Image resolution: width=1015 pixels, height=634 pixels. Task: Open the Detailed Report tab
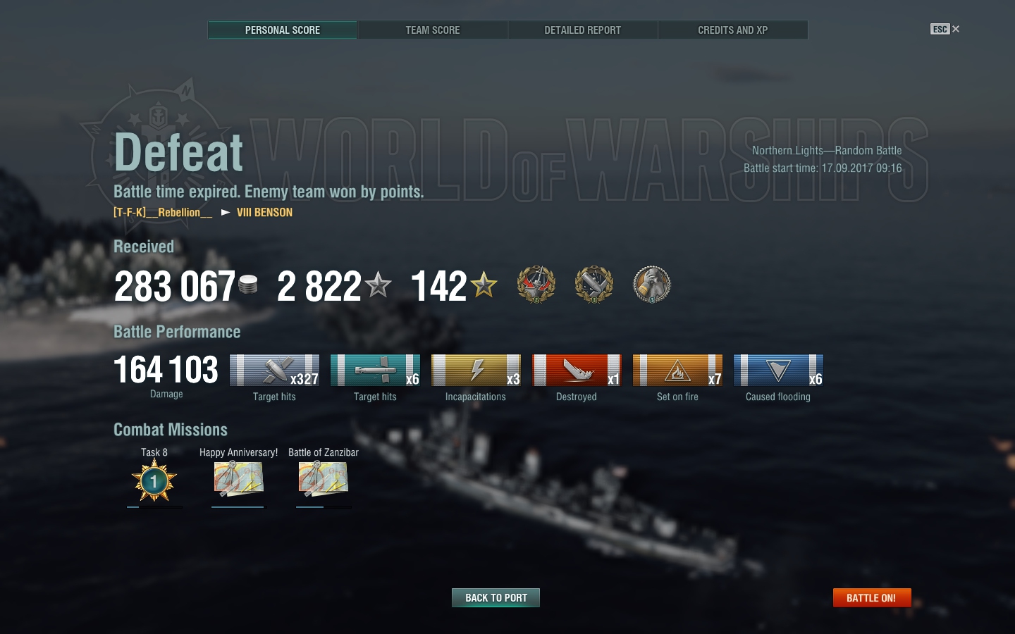582,30
